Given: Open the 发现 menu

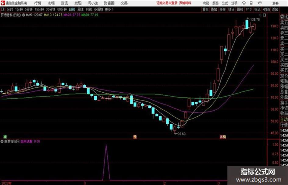Looking at the screenshot, I should [78, 3].
